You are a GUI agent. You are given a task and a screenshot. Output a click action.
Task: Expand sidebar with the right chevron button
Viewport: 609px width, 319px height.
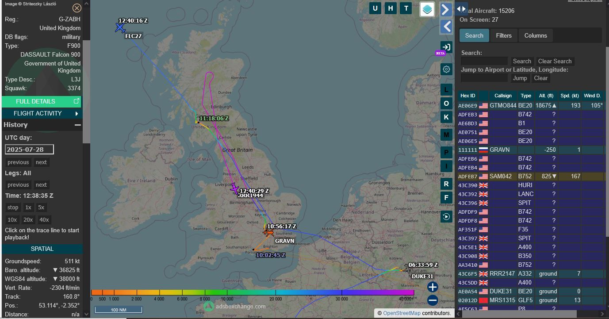click(x=446, y=9)
